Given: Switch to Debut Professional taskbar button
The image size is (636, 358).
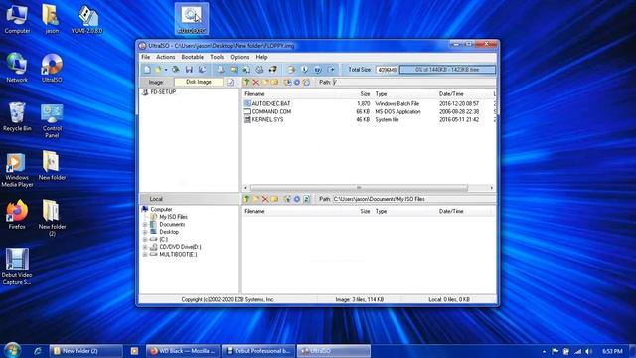Looking at the screenshot, I should tap(258, 351).
